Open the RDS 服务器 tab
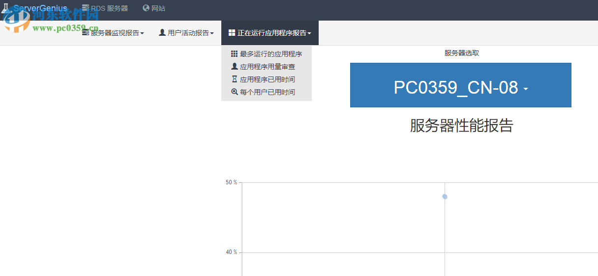This screenshot has height=276, width=598. click(x=105, y=8)
